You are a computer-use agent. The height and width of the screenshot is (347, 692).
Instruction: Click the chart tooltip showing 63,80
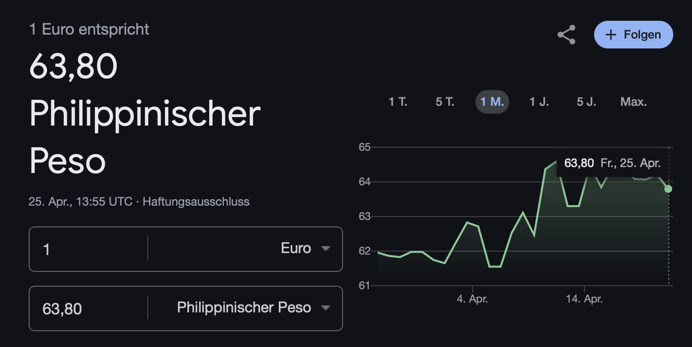pyautogui.click(x=612, y=163)
